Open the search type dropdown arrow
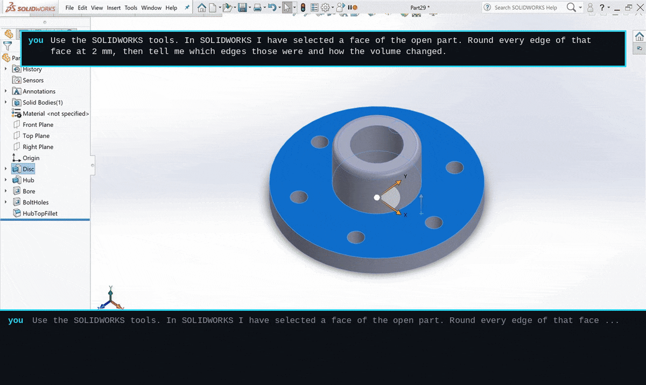 (580, 8)
